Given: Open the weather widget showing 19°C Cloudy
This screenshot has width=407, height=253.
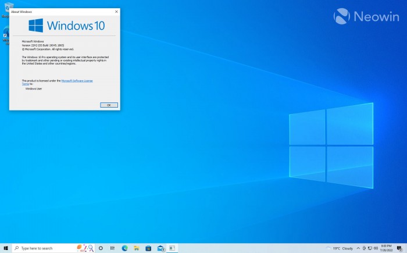Looking at the screenshot, I should (340, 248).
